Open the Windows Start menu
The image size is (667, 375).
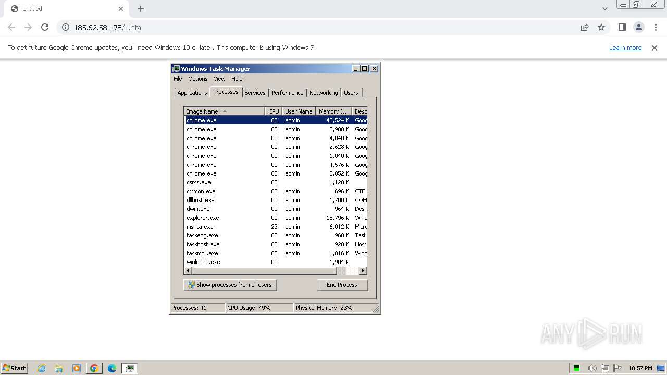[14, 368]
